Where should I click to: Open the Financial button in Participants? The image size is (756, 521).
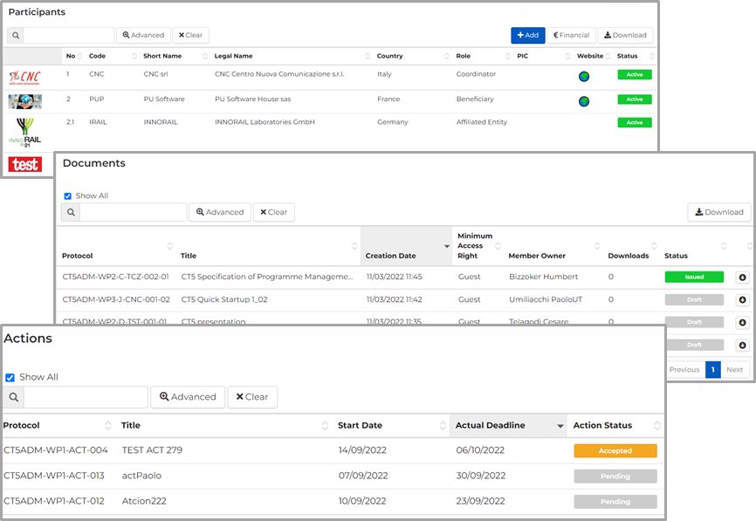point(572,36)
